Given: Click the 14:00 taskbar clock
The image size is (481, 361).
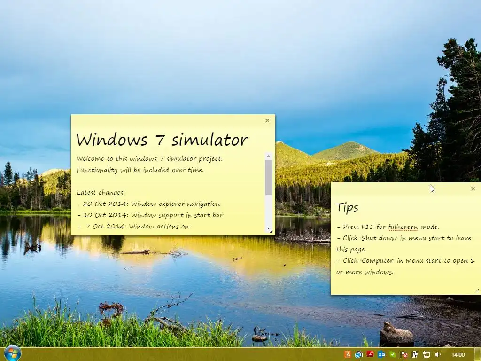Looking at the screenshot, I should pyautogui.click(x=458, y=355).
